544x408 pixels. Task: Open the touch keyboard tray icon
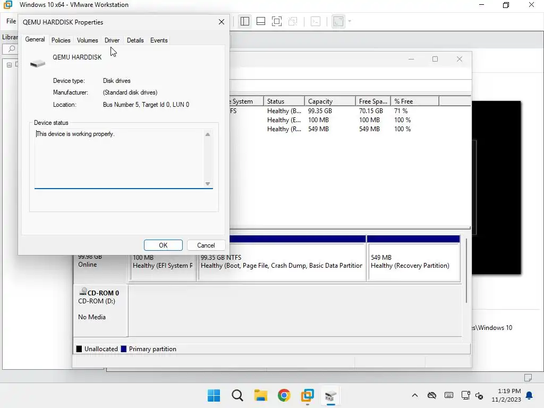(448, 395)
